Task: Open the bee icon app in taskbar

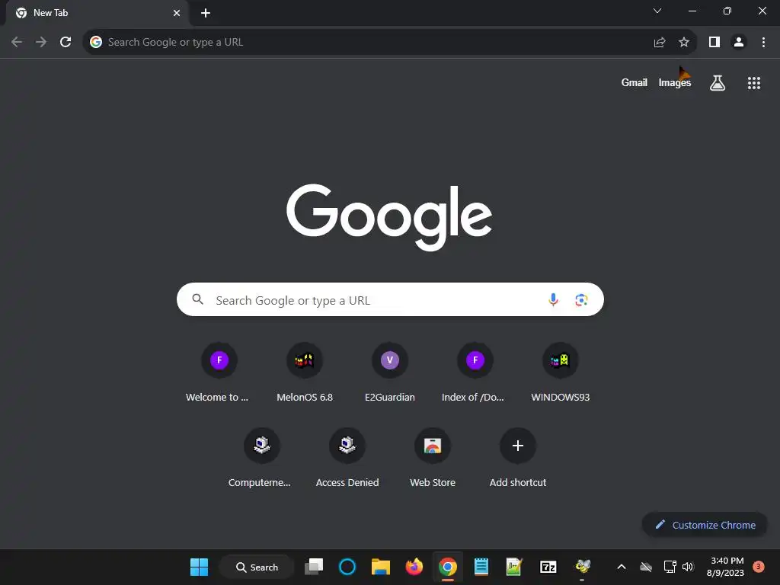Action: pos(582,567)
